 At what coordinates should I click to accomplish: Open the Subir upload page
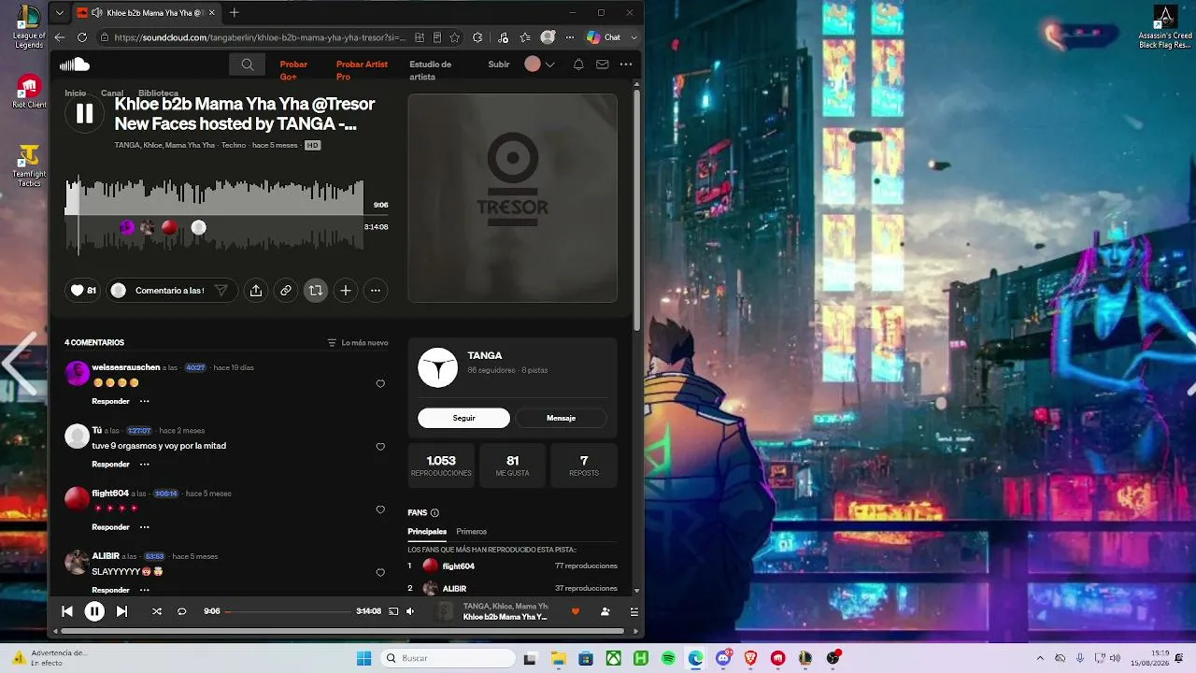coord(499,64)
